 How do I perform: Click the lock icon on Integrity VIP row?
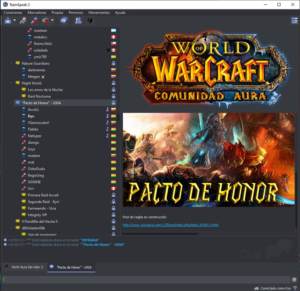pyautogui.click(x=114, y=215)
